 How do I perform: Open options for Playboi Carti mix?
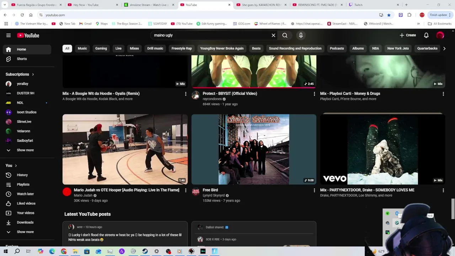[443, 94]
